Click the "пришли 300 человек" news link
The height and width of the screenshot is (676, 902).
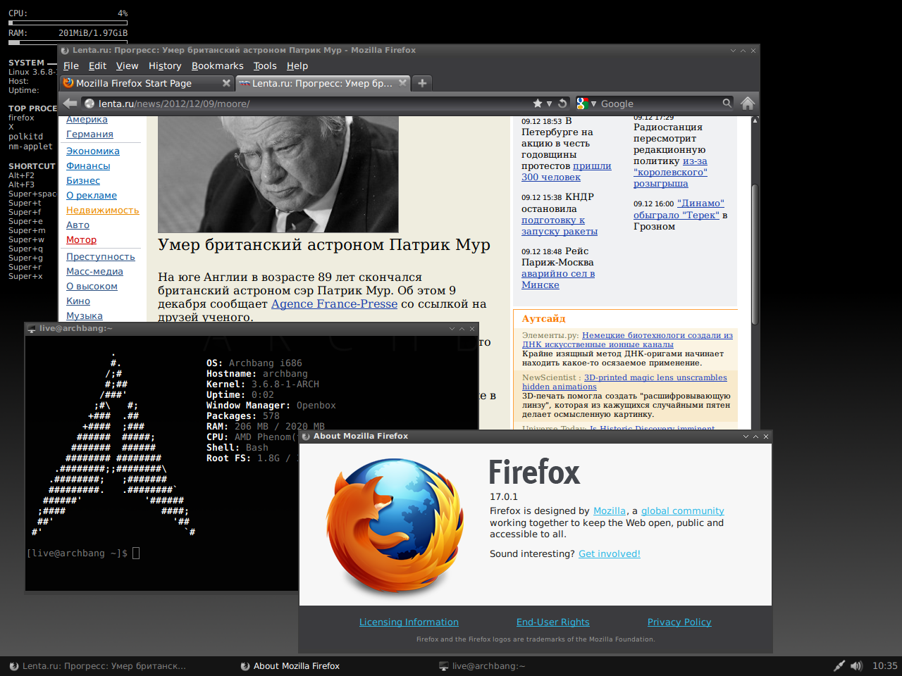566,172
